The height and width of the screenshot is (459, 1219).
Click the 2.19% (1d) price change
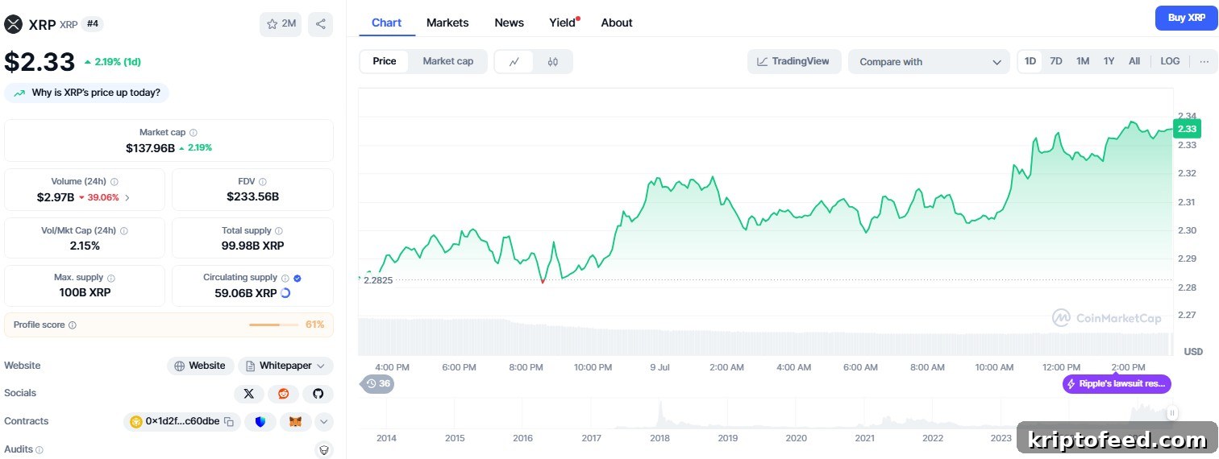(x=112, y=61)
